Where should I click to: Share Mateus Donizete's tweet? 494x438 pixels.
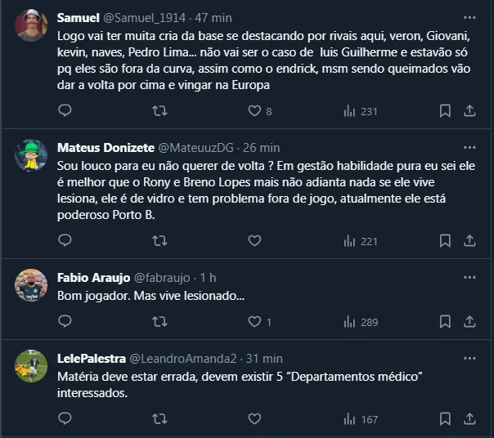(x=469, y=240)
